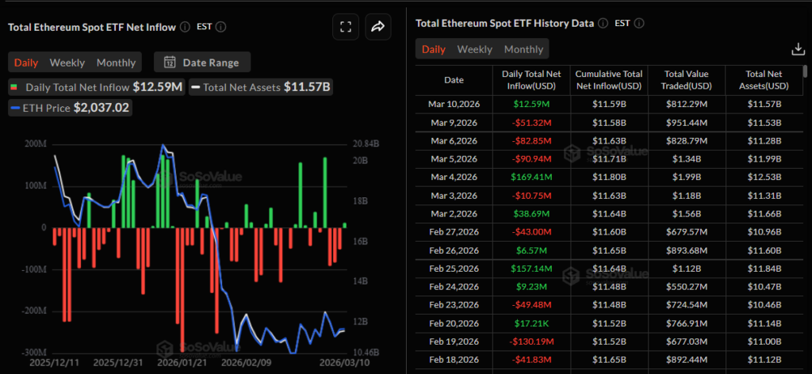812x374 pixels.
Task: Click info icon next to table's EST label
Action: 638,24
